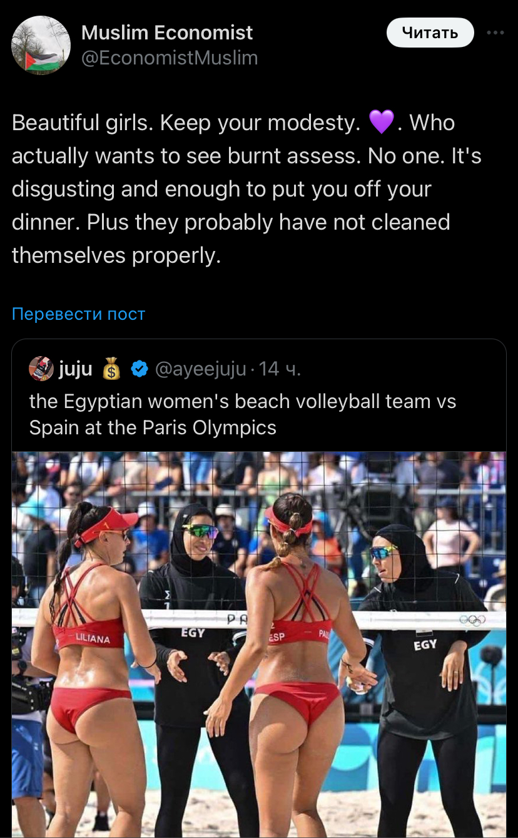
Task: Click the main post text starting Beautiful girls
Action: coord(246,189)
